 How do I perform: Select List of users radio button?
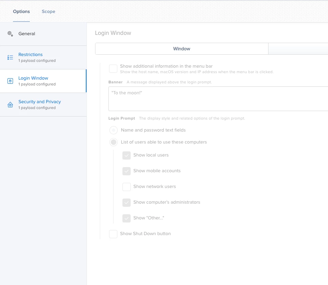[114, 142]
